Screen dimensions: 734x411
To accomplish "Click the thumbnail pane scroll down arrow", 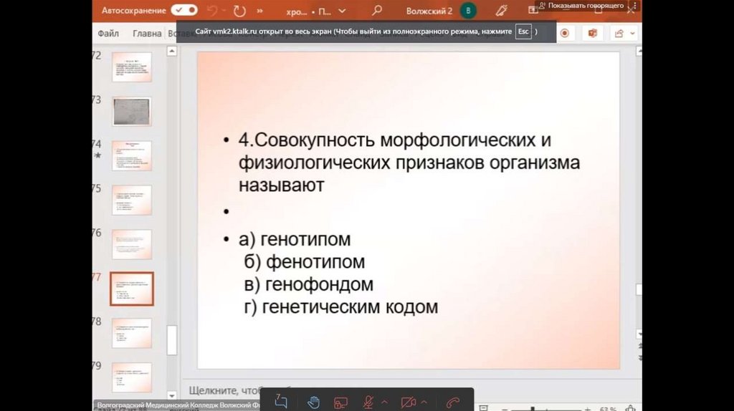I will click(x=172, y=395).
